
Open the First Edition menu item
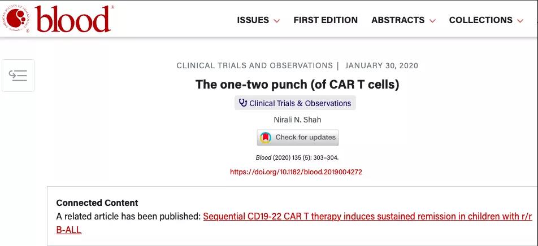coord(326,20)
